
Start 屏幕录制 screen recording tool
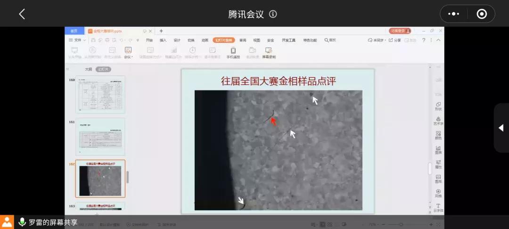point(269,53)
